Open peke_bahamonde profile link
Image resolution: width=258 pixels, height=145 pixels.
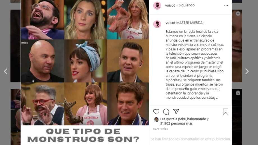[192, 119]
